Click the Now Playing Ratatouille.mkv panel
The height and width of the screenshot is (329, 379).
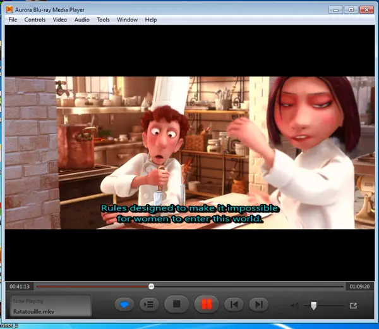(49, 306)
